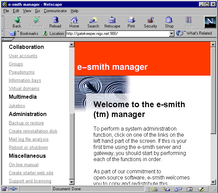Open Bookmarks icon in location bar
Screen dimensions: 218x193
[x=13, y=34]
